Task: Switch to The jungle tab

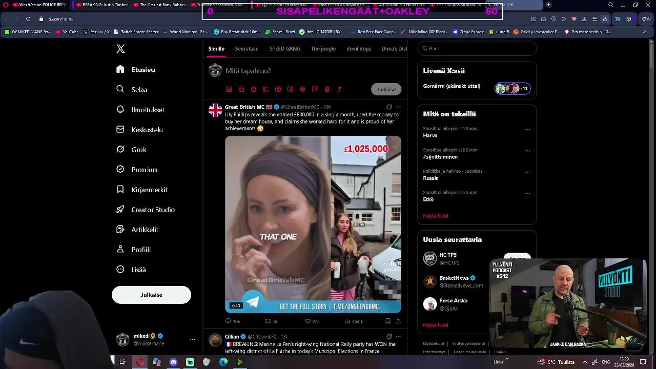Action: pyautogui.click(x=323, y=49)
